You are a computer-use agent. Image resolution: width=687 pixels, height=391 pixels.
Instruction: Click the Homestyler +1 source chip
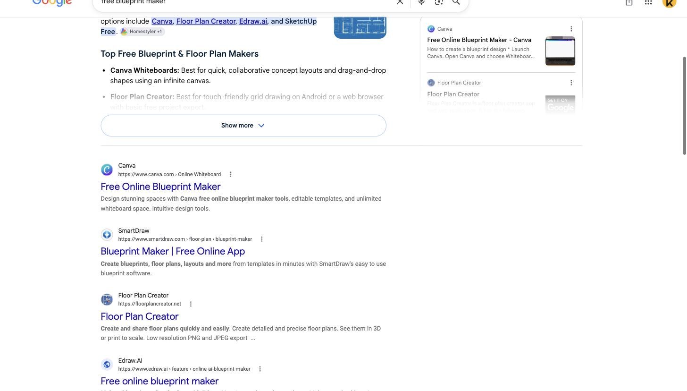142,32
